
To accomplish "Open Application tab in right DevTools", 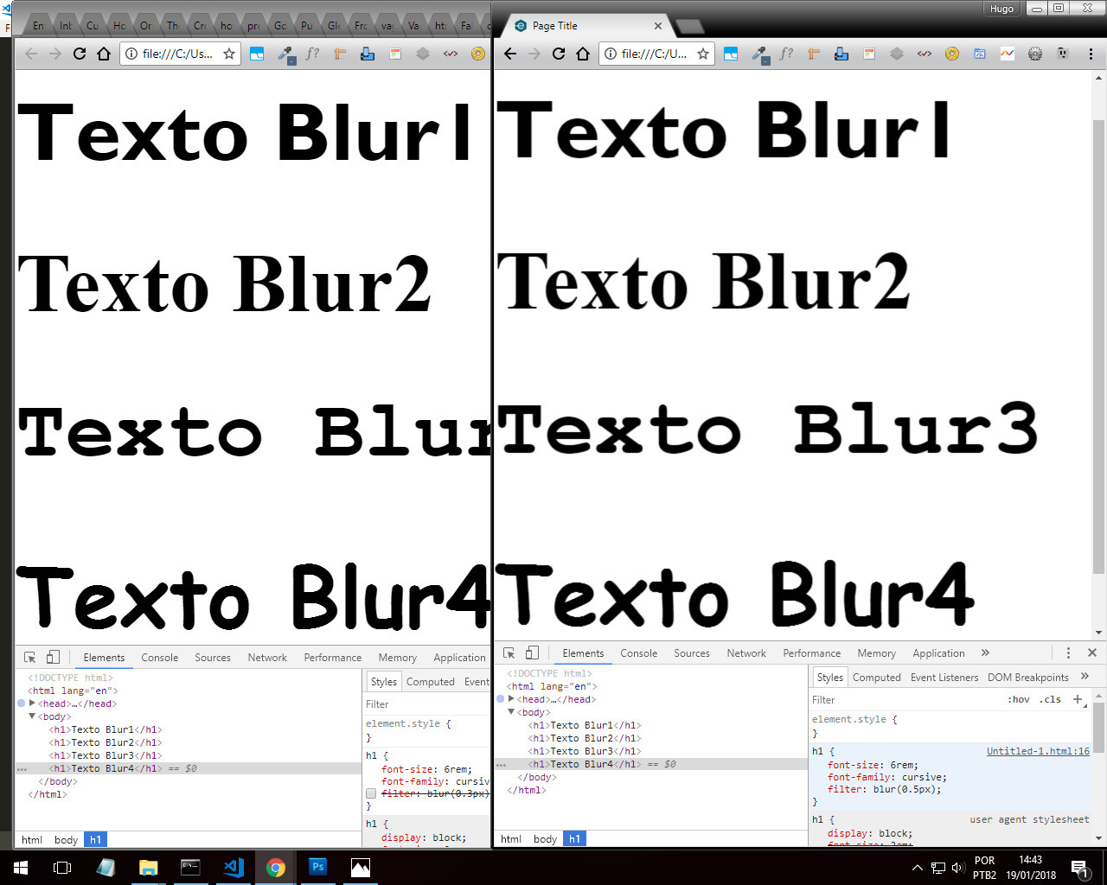I will (938, 653).
